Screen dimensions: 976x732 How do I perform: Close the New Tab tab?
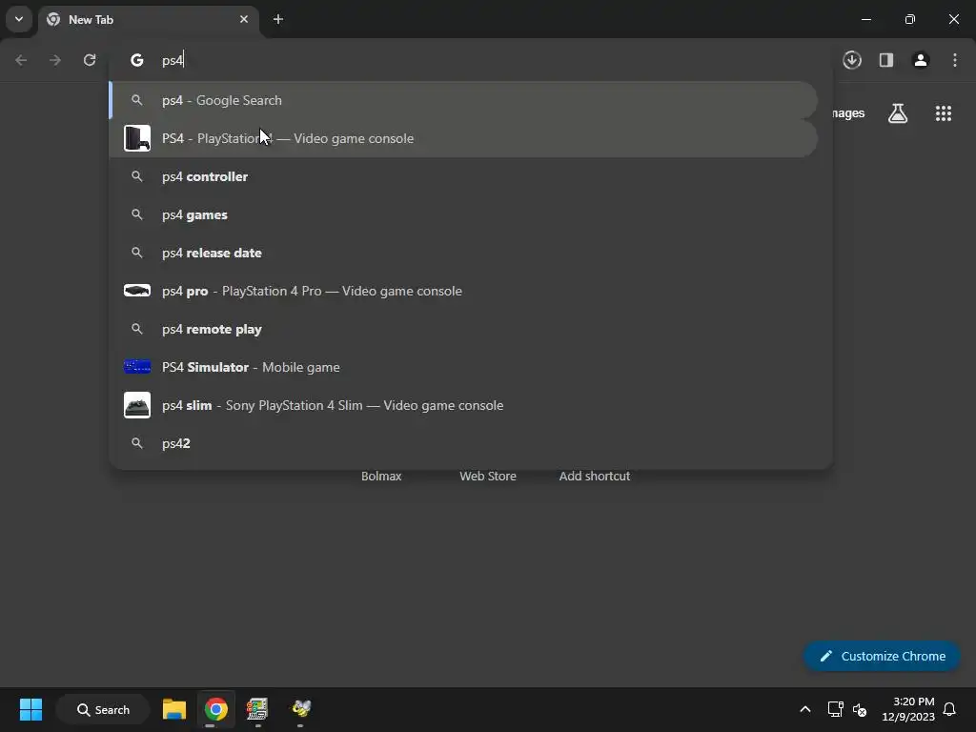244,19
